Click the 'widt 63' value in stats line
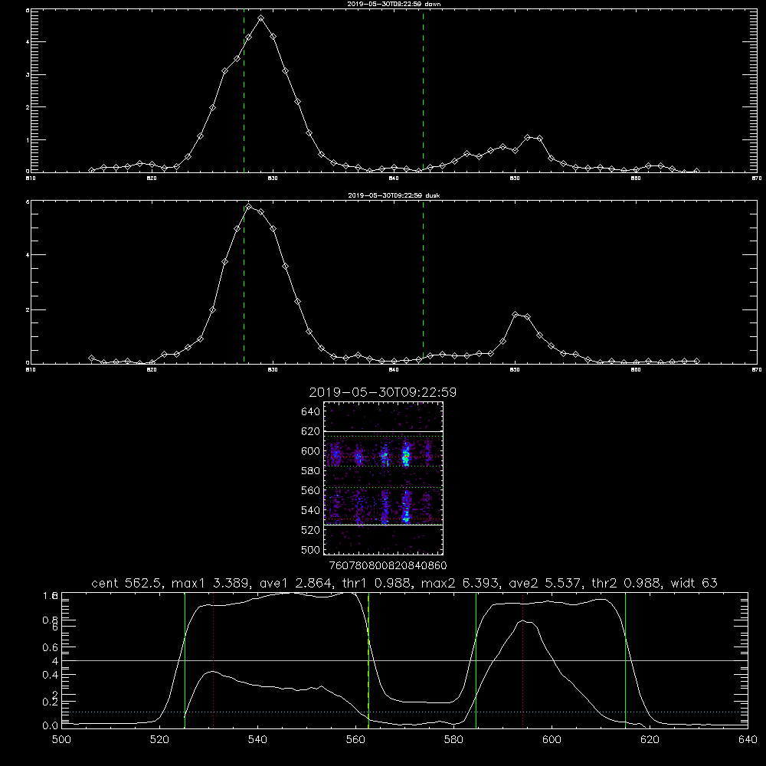766x766 pixels. tap(694, 583)
